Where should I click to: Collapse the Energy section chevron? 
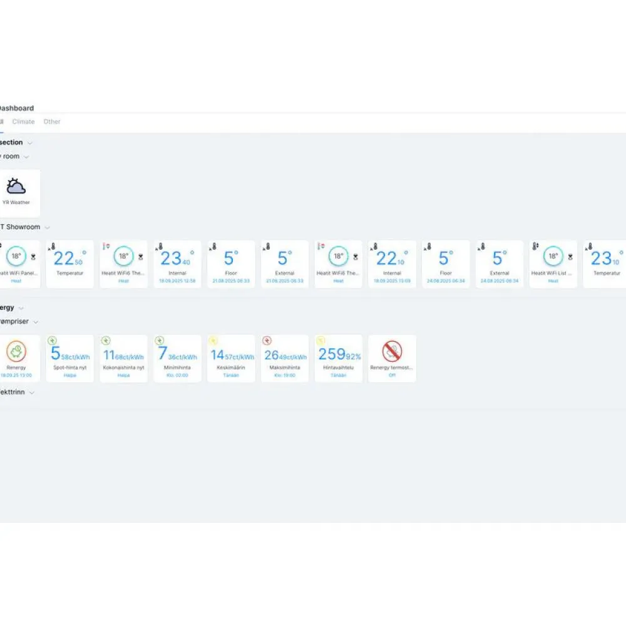[x=21, y=308]
